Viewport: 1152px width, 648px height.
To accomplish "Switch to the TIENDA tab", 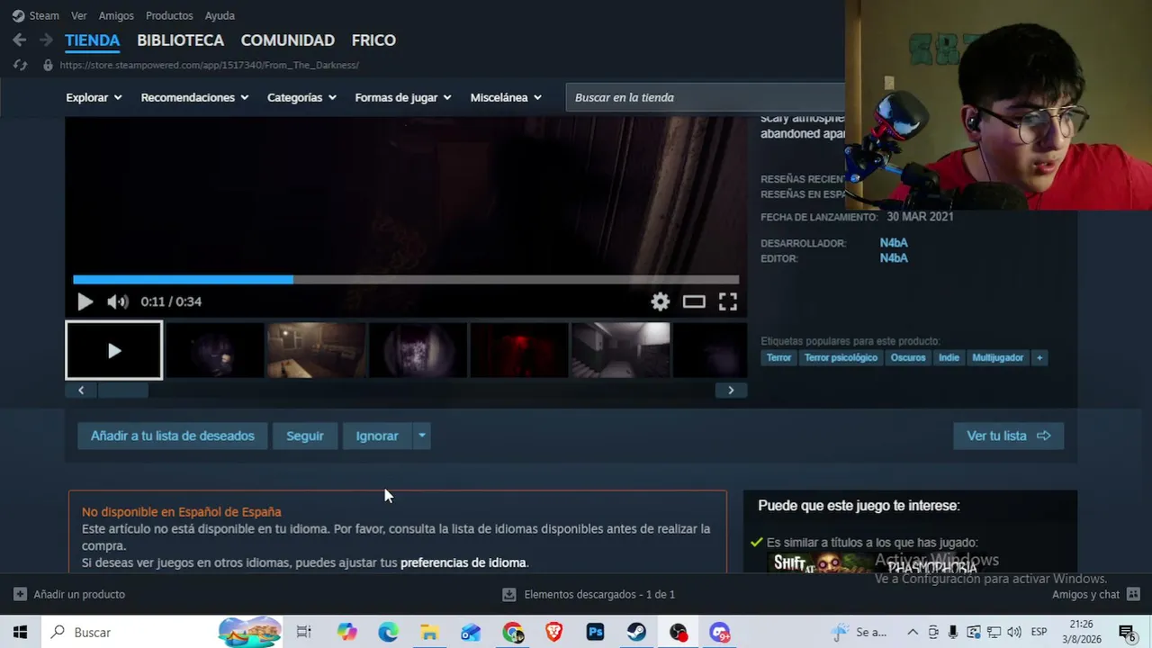I will (x=92, y=40).
